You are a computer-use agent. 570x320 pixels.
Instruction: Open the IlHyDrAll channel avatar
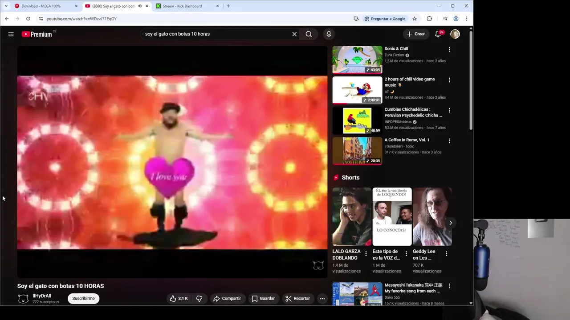click(23, 299)
